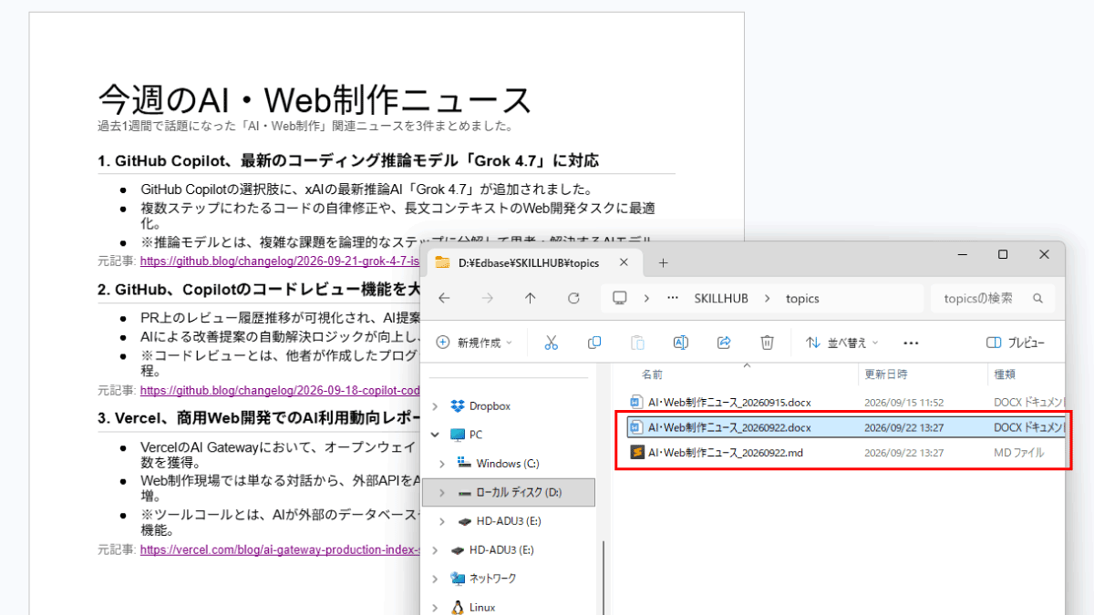Sort by the 名前 column header
The height and width of the screenshot is (615, 1094).
click(651, 374)
